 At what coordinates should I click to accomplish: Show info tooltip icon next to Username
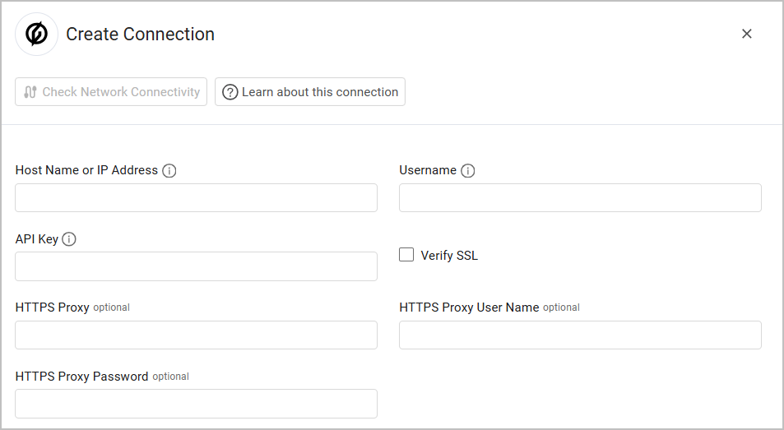[x=468, y=171]
